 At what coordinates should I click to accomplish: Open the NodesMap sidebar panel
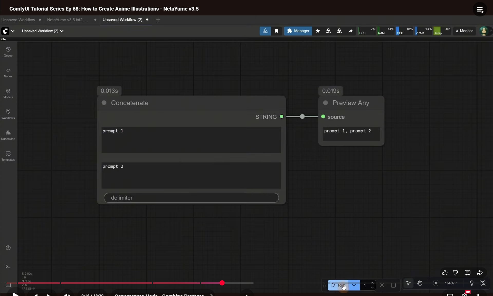pos(8,135)
